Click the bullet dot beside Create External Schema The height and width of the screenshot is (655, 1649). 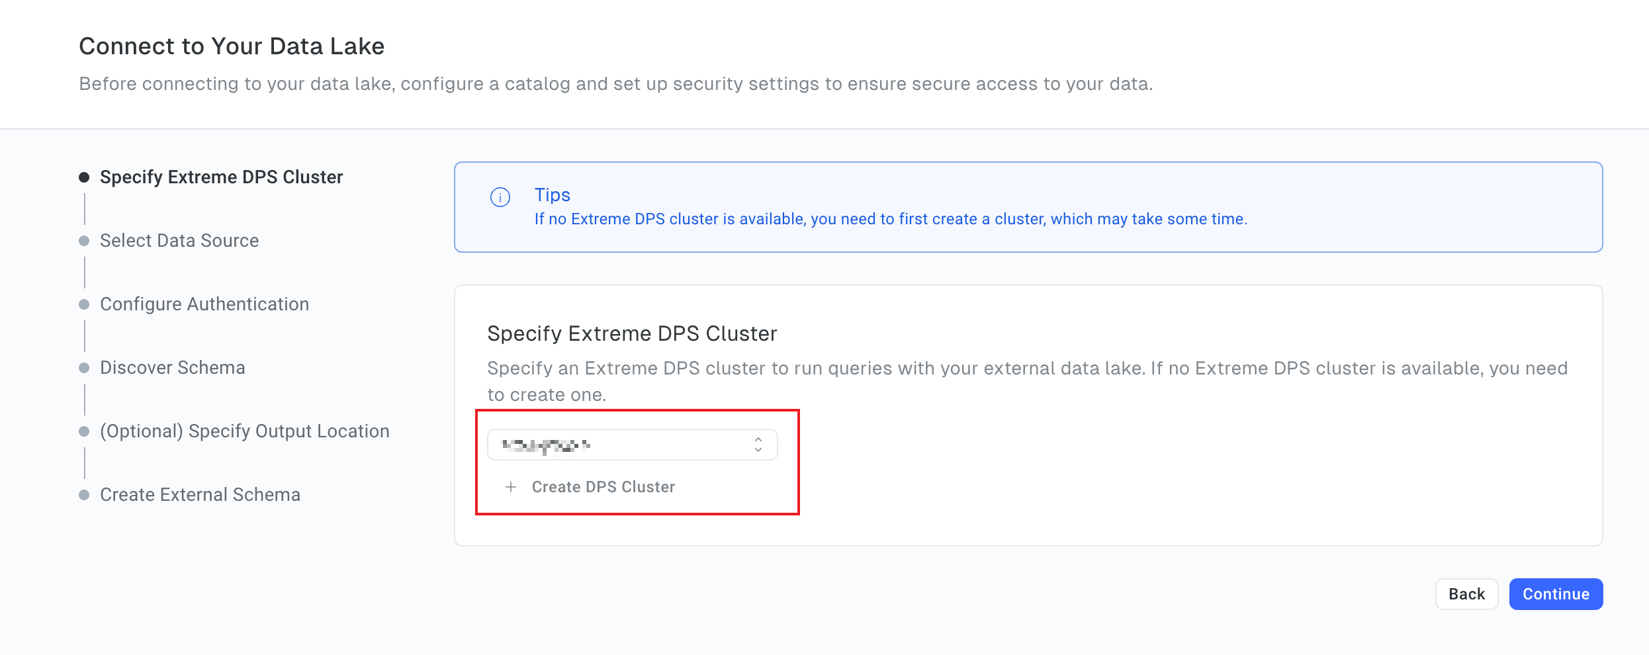[x=84, y=495]
